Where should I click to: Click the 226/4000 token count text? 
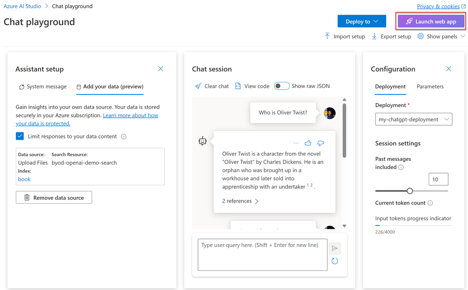[385, 232]
